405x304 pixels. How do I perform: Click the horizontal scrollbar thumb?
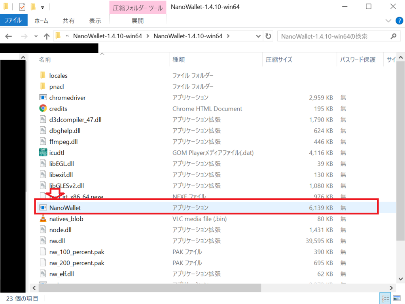(x=150, y=288)
